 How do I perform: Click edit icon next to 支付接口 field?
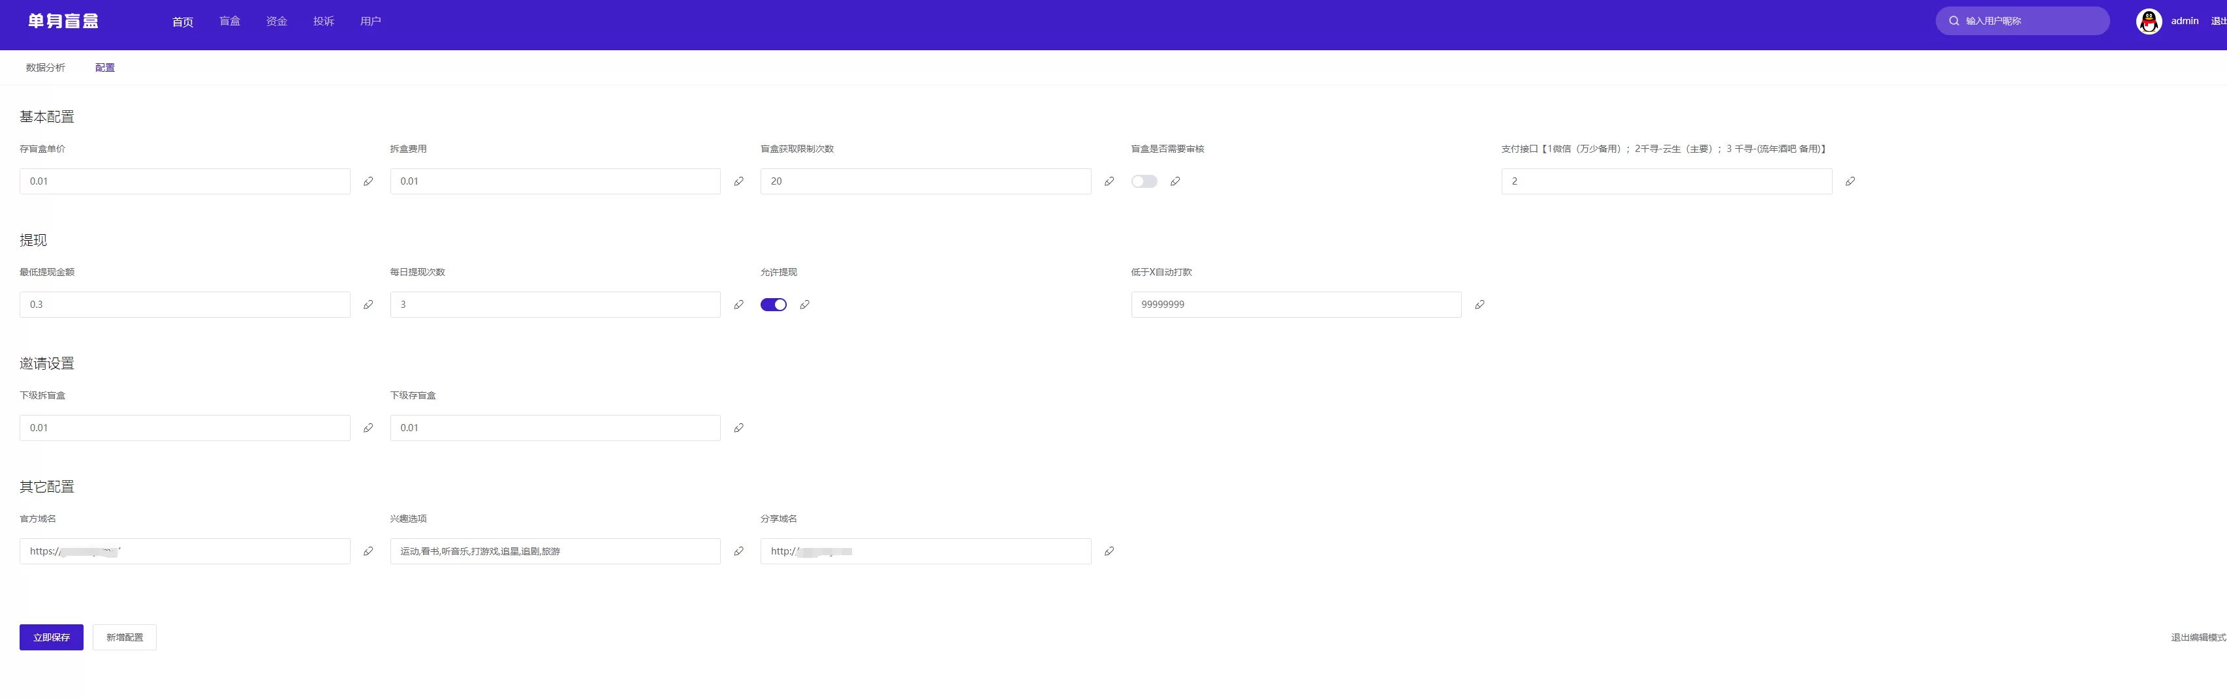[x=1850, y=181]
